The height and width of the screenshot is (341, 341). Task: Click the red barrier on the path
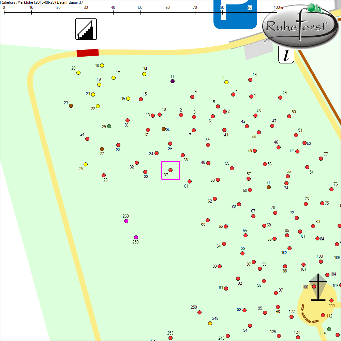tap(88, 53)
